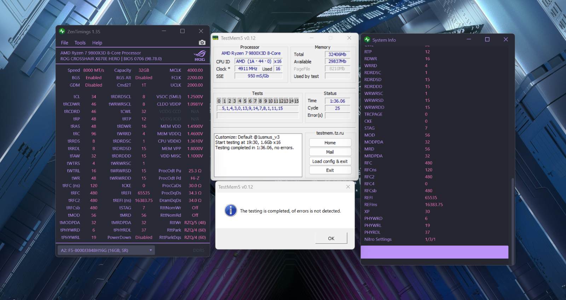Click the Total memory 32406Mb field
The image size is (566, 300).
point(337,54)
